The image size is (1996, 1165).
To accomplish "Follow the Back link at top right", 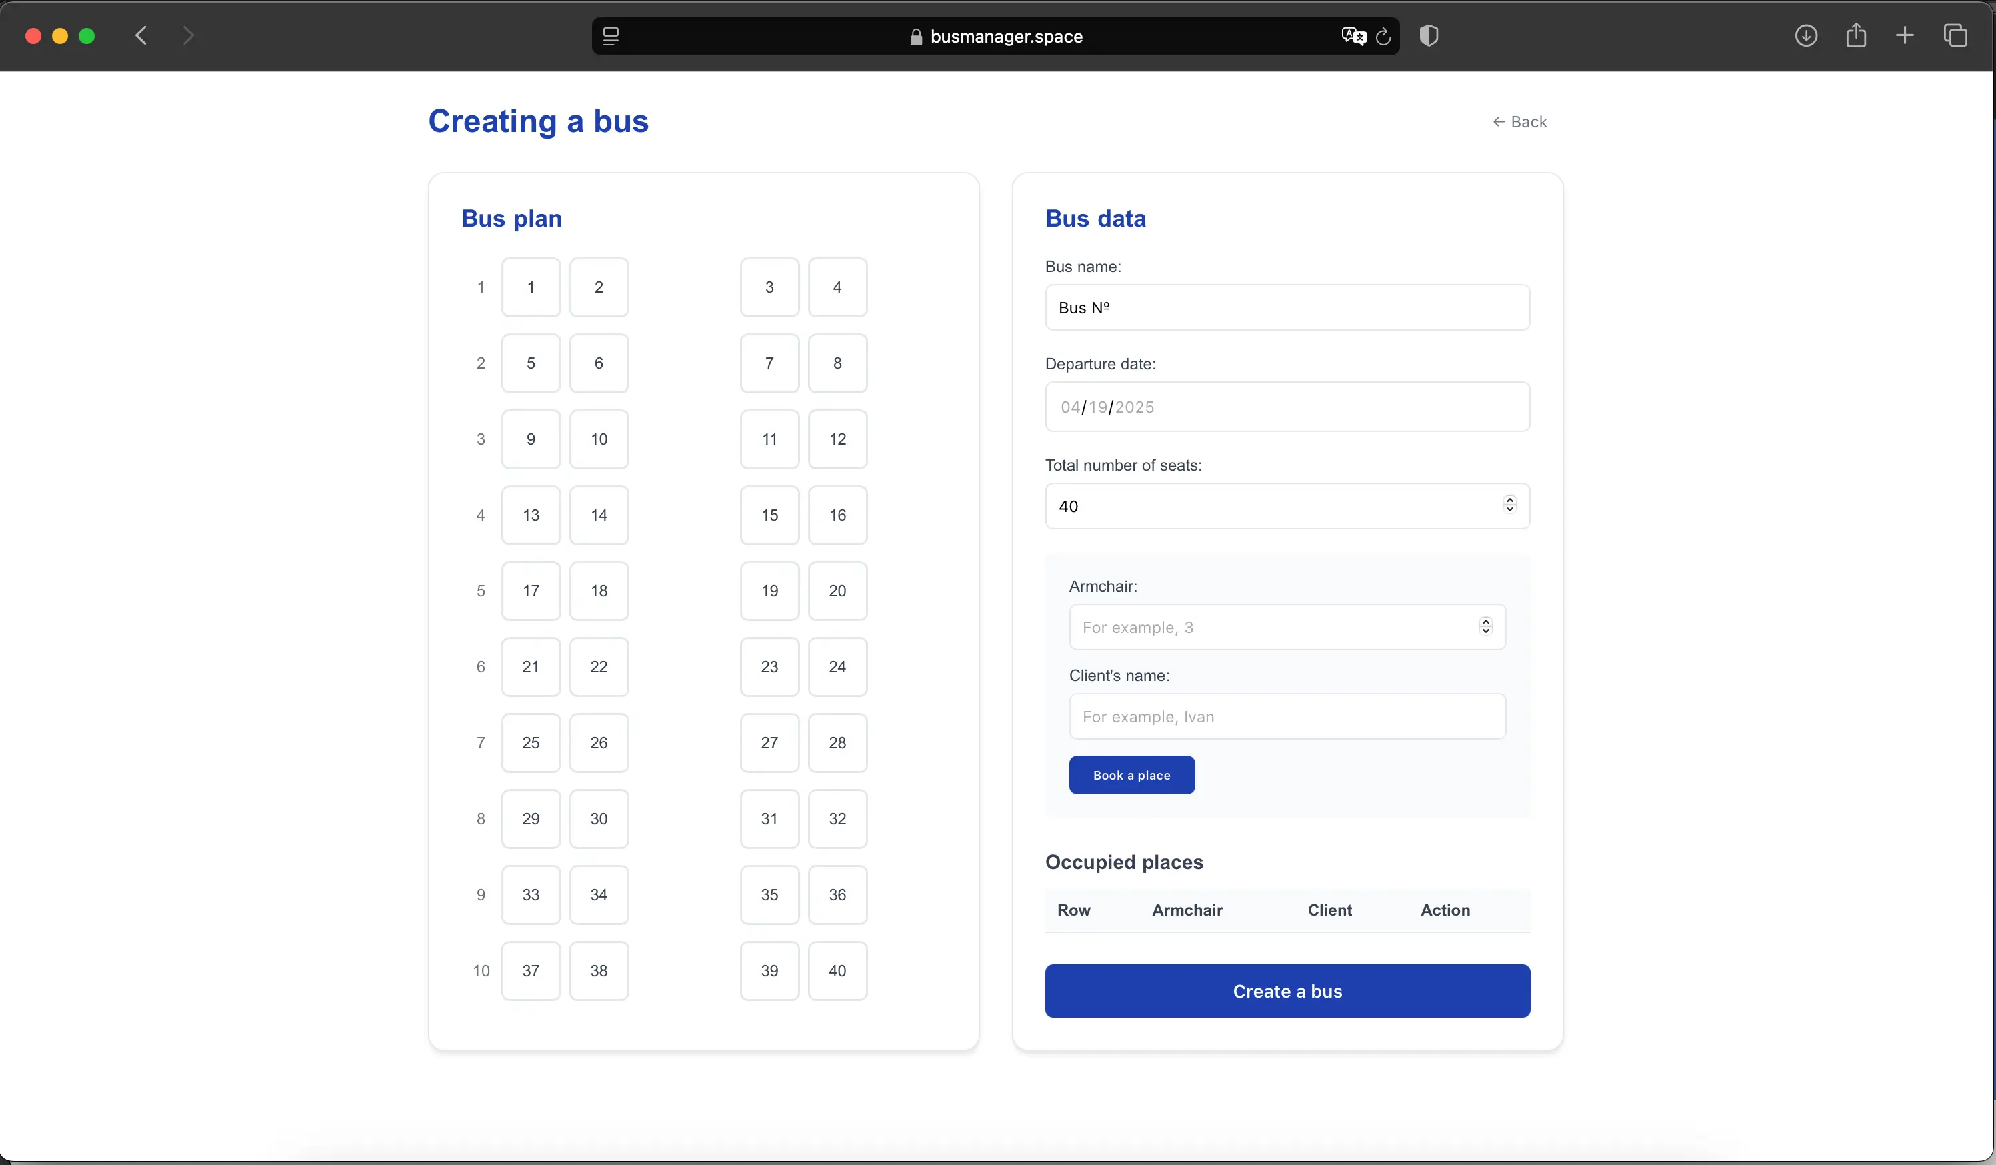I will tap(1520, 121).
